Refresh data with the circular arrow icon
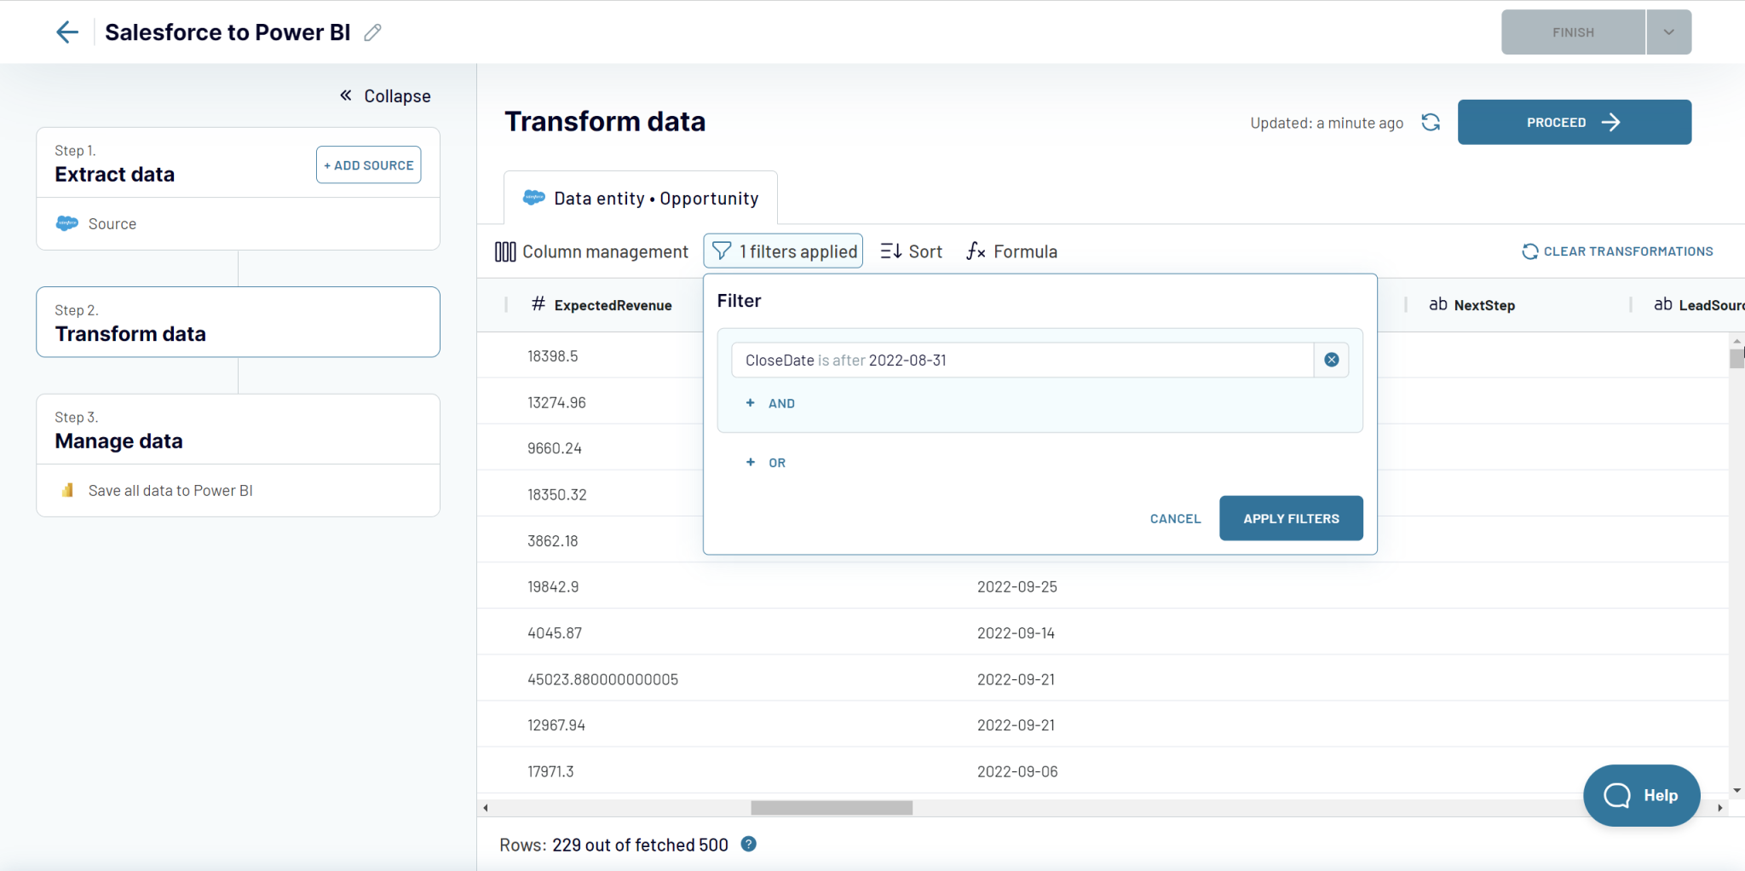The image size is (1745, 871). pyautogui.click(x=1430, y=122)
